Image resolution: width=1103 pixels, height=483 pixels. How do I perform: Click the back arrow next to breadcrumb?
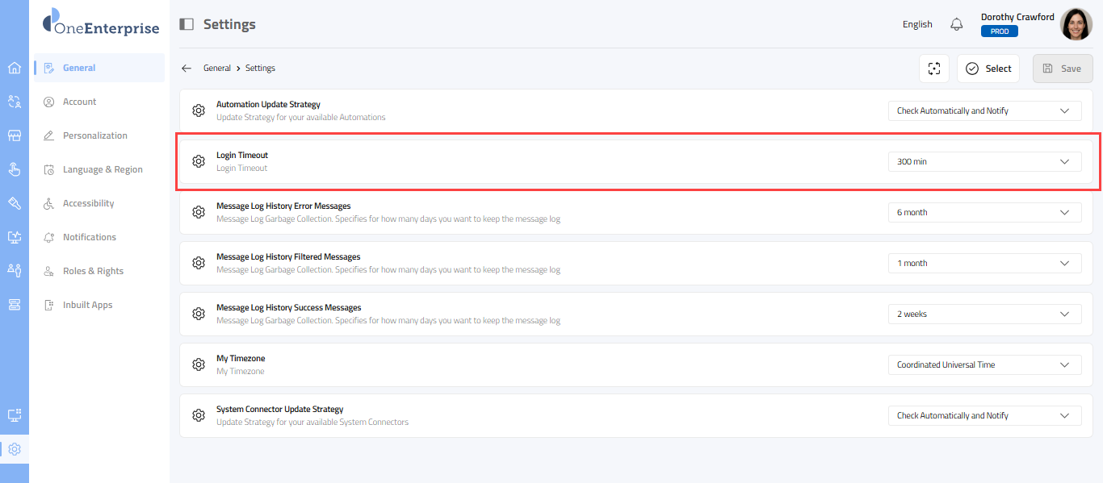pyautogui.click(x=187, y=69)
